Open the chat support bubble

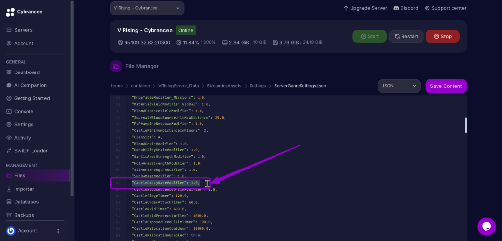pyautogui.click(x=487, y=227)
